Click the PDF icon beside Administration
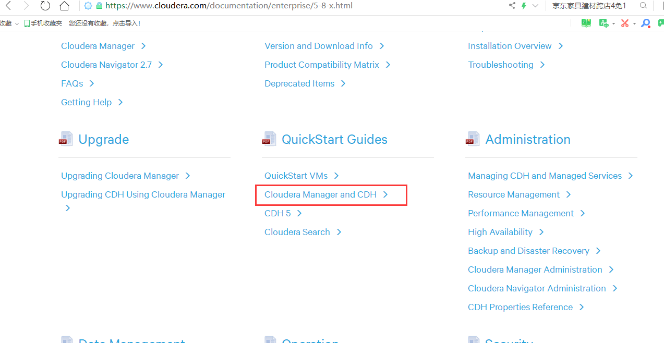 [x=473, y=139]
